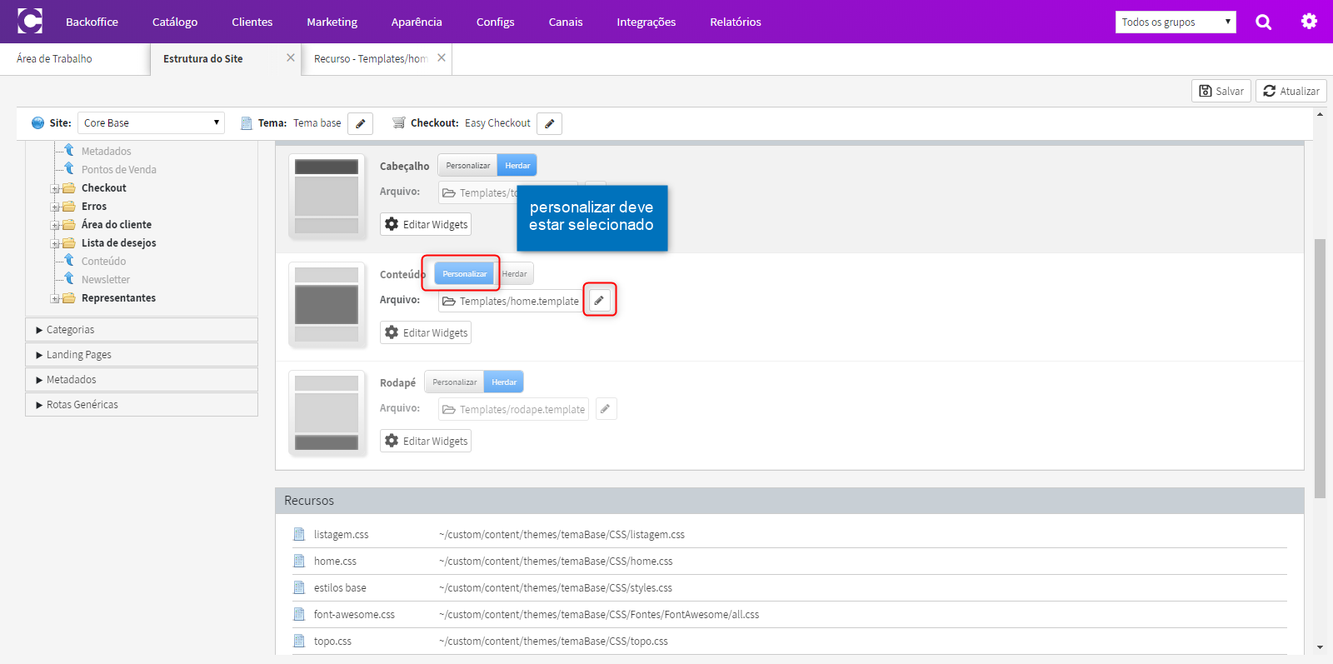This screenshot has width=1333, height=664.
Task: Edit rodape.template file with pencil icon
Action: (606, 408)
